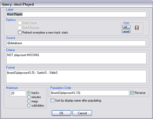This screenshot has height=119, width=153.
Task: Click the Maximum value field showing 25
Action: click(x=18, y=93)
